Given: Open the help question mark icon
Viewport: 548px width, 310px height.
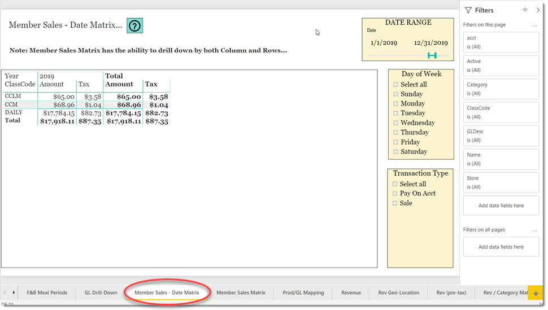Looking at the screenshot, I should (x=134, y=25).
